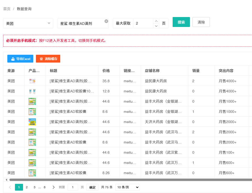The height and width of the screenshot is (193, 252).
Task: Open the 10 条/页 page size dropdown
Action: (127, 187)
